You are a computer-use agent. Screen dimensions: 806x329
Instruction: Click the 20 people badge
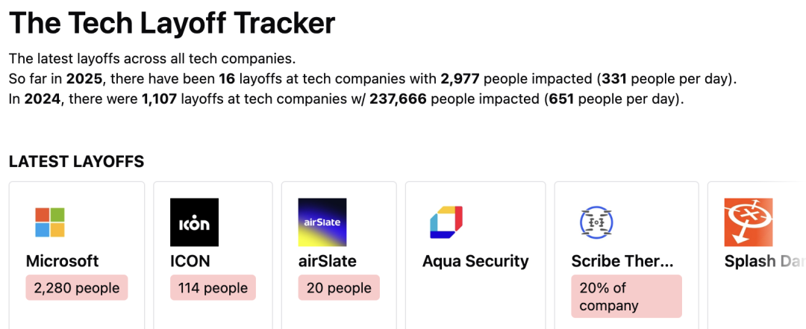tap(339, 288)
